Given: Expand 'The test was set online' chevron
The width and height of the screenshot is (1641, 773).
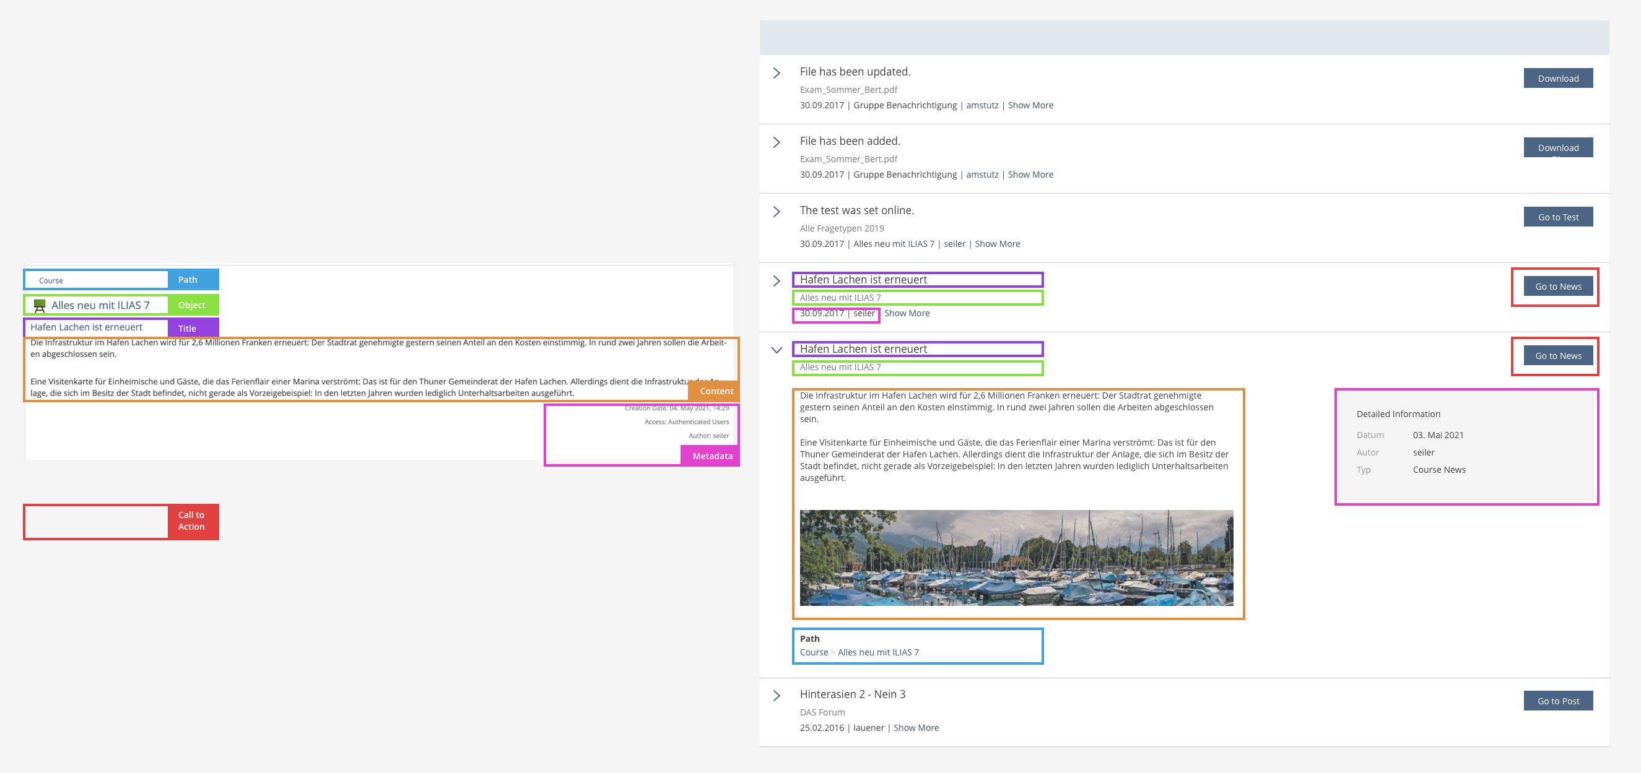Looking at the screenshot, I should (x=776, y=212).
